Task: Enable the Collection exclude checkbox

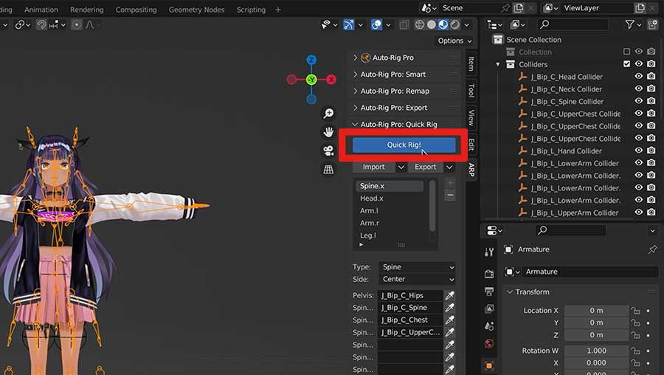Action: tap(626, 52)
